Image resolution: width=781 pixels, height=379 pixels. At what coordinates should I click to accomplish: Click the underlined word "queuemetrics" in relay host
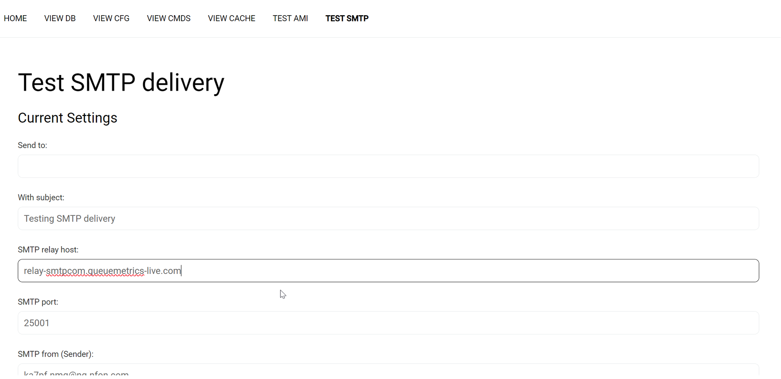click(x=116, y=271)
